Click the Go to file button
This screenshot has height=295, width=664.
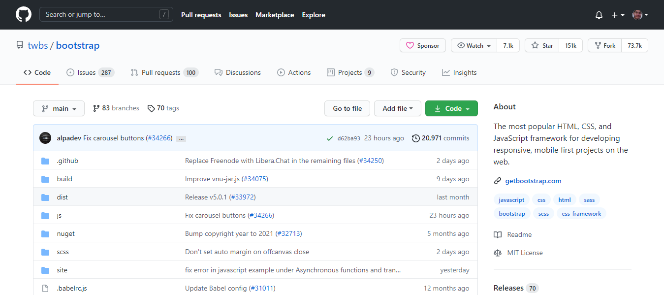pos(347,108)
